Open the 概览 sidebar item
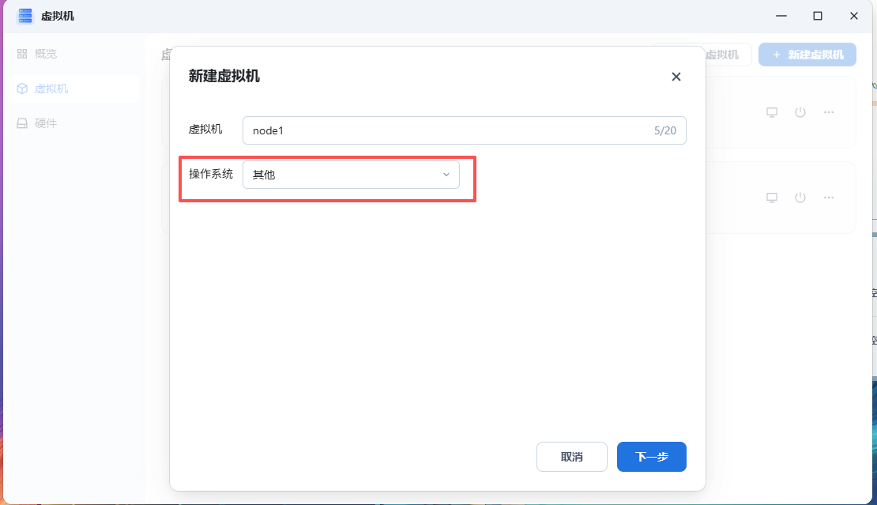The image size is (877, 505). [73, 54]
